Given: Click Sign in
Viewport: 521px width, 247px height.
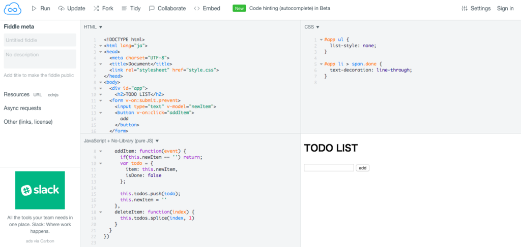Looking at the screenshot, I should point(505,9).
